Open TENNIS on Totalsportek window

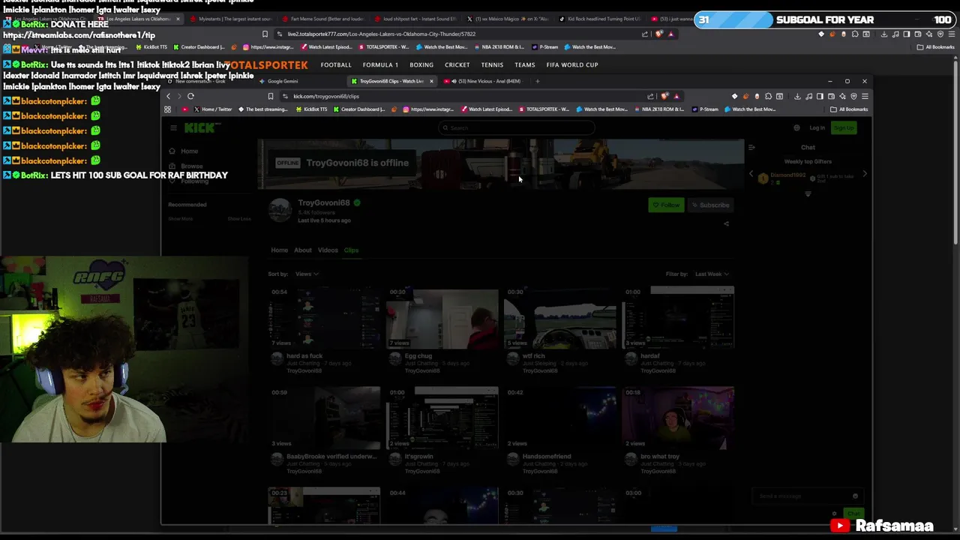pos(492,64)
